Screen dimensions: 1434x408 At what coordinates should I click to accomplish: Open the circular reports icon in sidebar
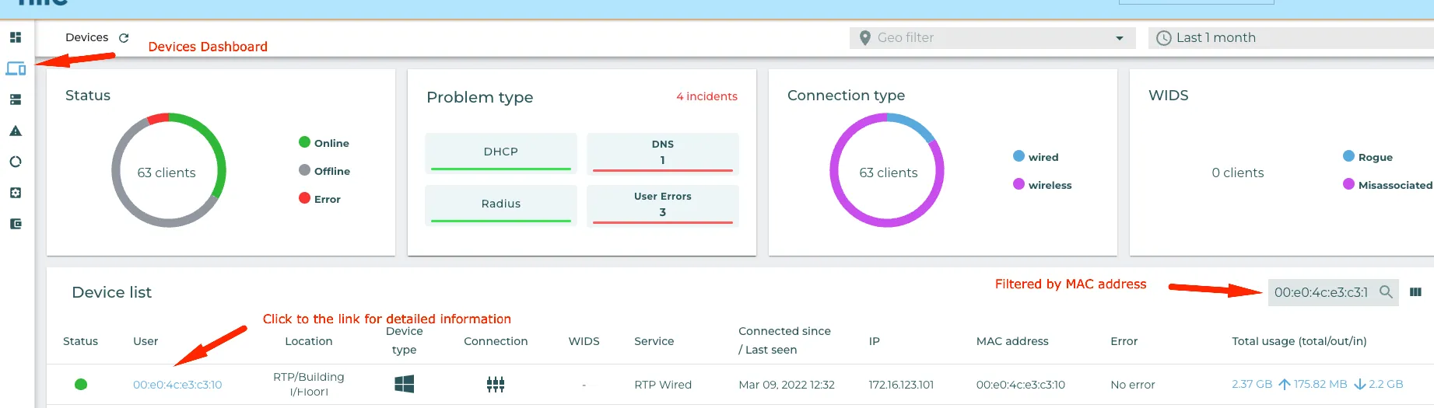[16, 162]
